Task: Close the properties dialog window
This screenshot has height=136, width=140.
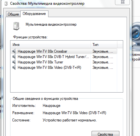Action: (x=123, y=2)
